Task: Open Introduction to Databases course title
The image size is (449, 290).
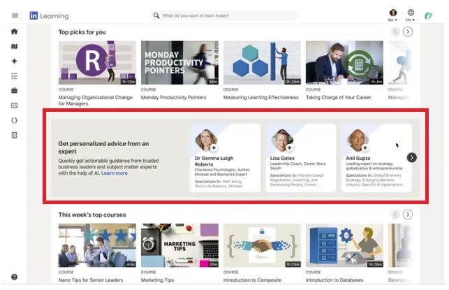Action: point(334,280)
